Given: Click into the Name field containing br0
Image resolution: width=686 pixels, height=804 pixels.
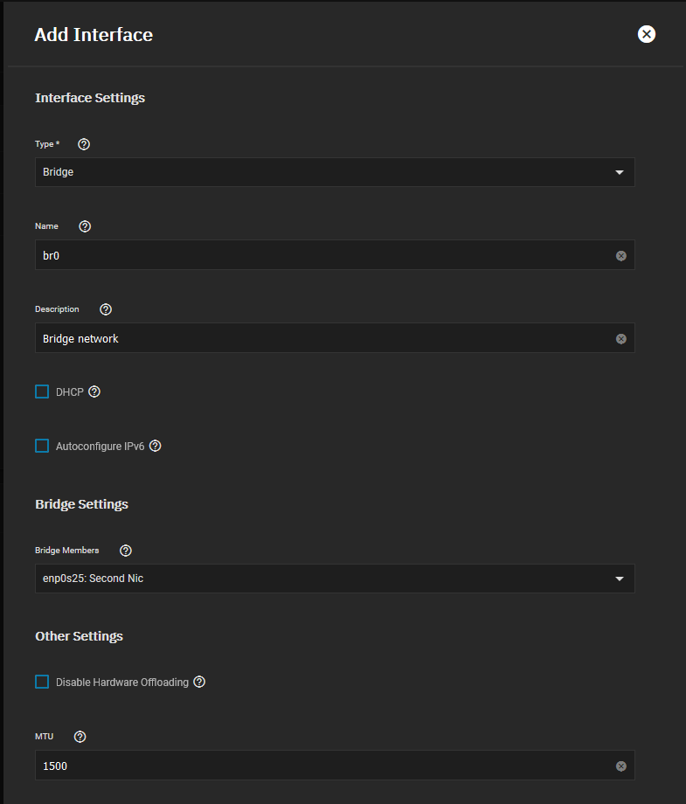Looking at the screenshot, I should click(323, 255).
